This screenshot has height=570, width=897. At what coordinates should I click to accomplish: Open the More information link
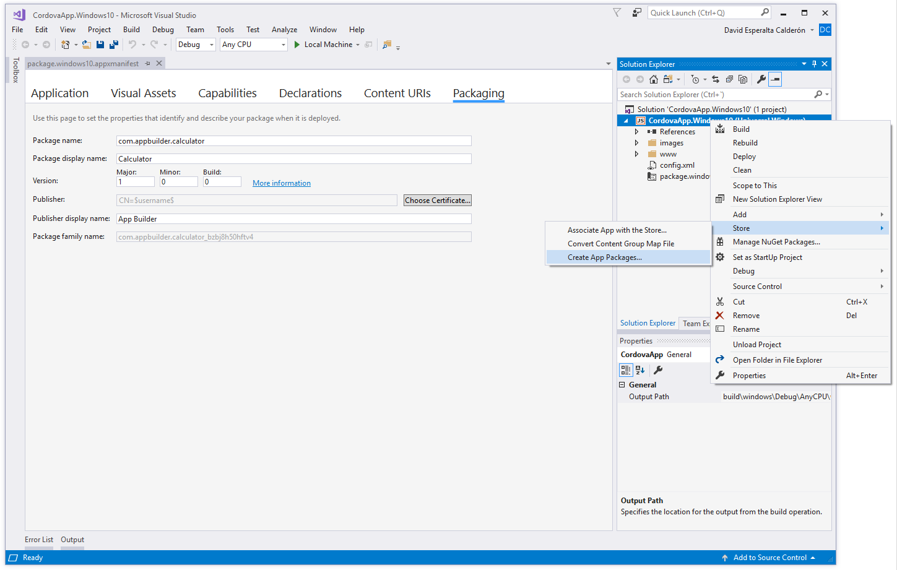pyautogui.click(x=282, y=183)
